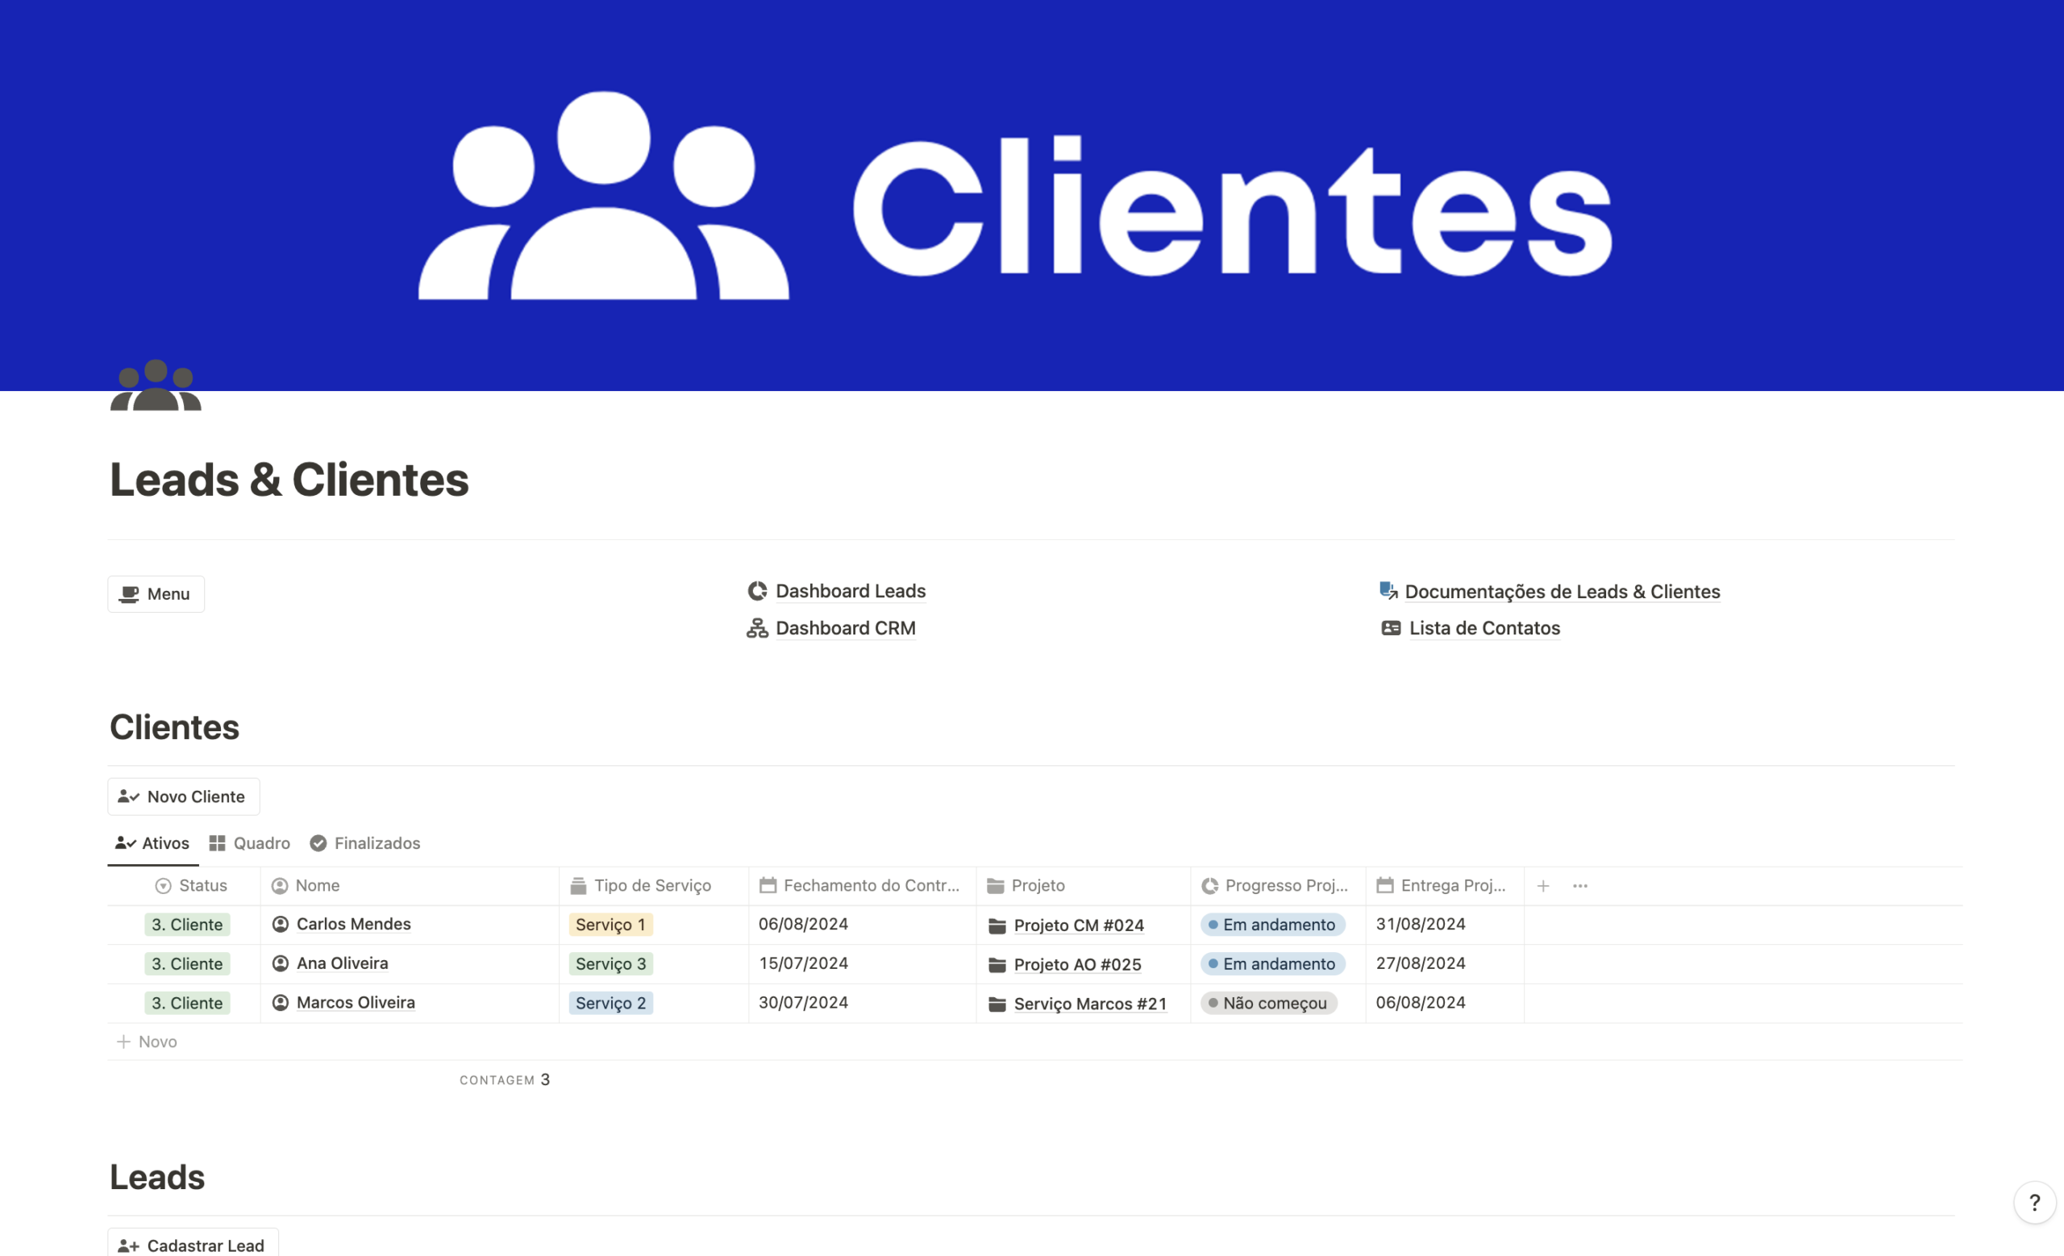Open table column options ellipsis
Screen dimensions: 2064x1256
[1579, 886]
